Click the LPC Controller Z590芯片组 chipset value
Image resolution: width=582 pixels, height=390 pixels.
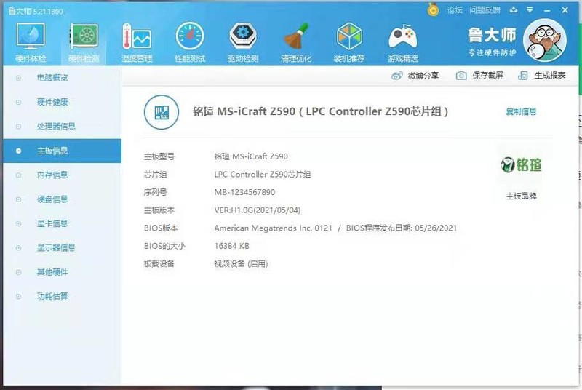tap(263, 175)
